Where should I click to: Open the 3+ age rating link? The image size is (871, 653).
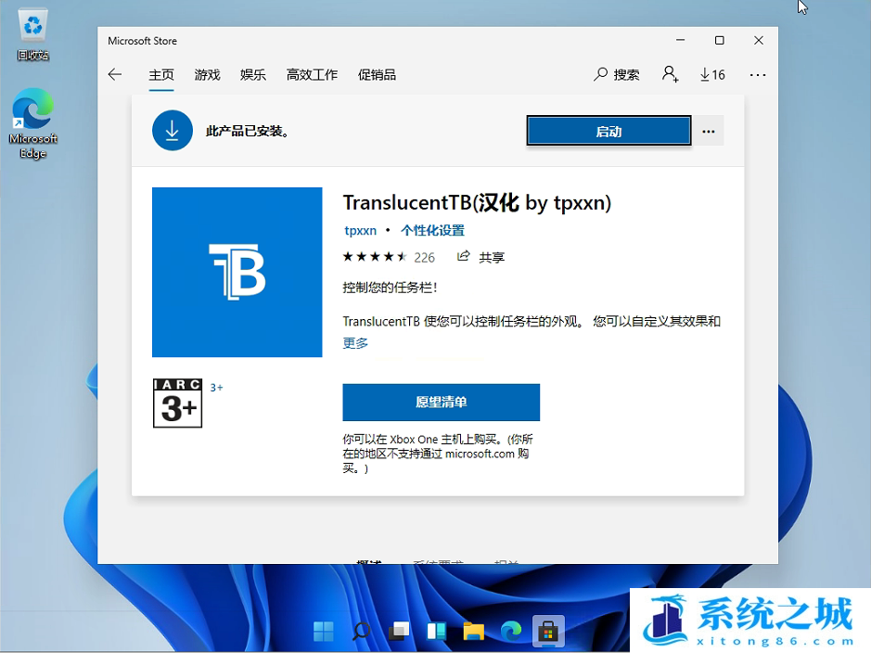point(217,388)
